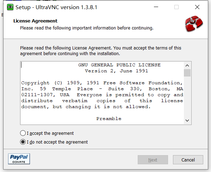Click the red UltraVNC OK logo
This screenshot has height=172, width=211.
pyautogui.click(x=194, y=24)
